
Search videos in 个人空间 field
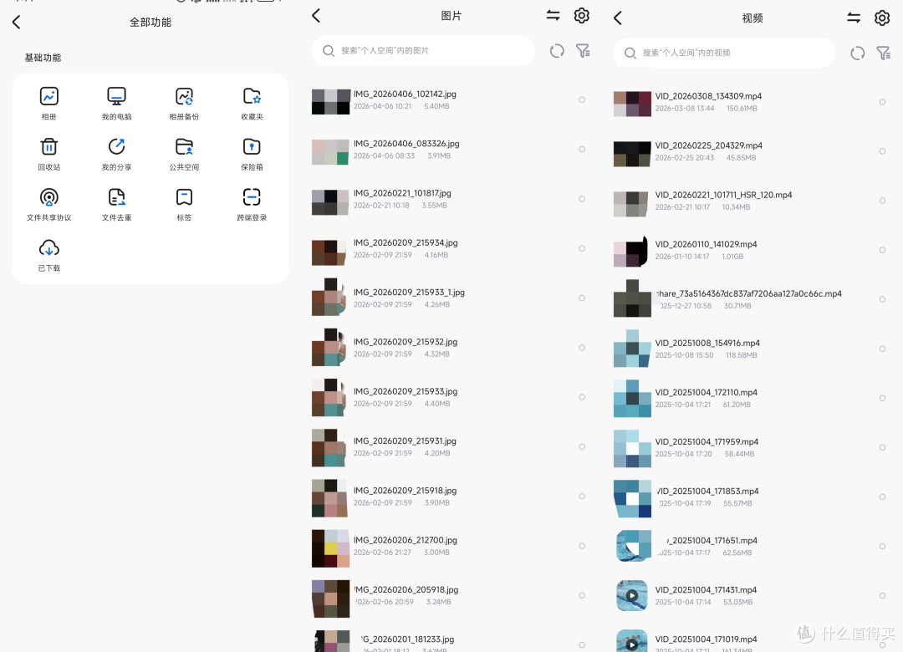pyautogui.click(x=724, y=53)
